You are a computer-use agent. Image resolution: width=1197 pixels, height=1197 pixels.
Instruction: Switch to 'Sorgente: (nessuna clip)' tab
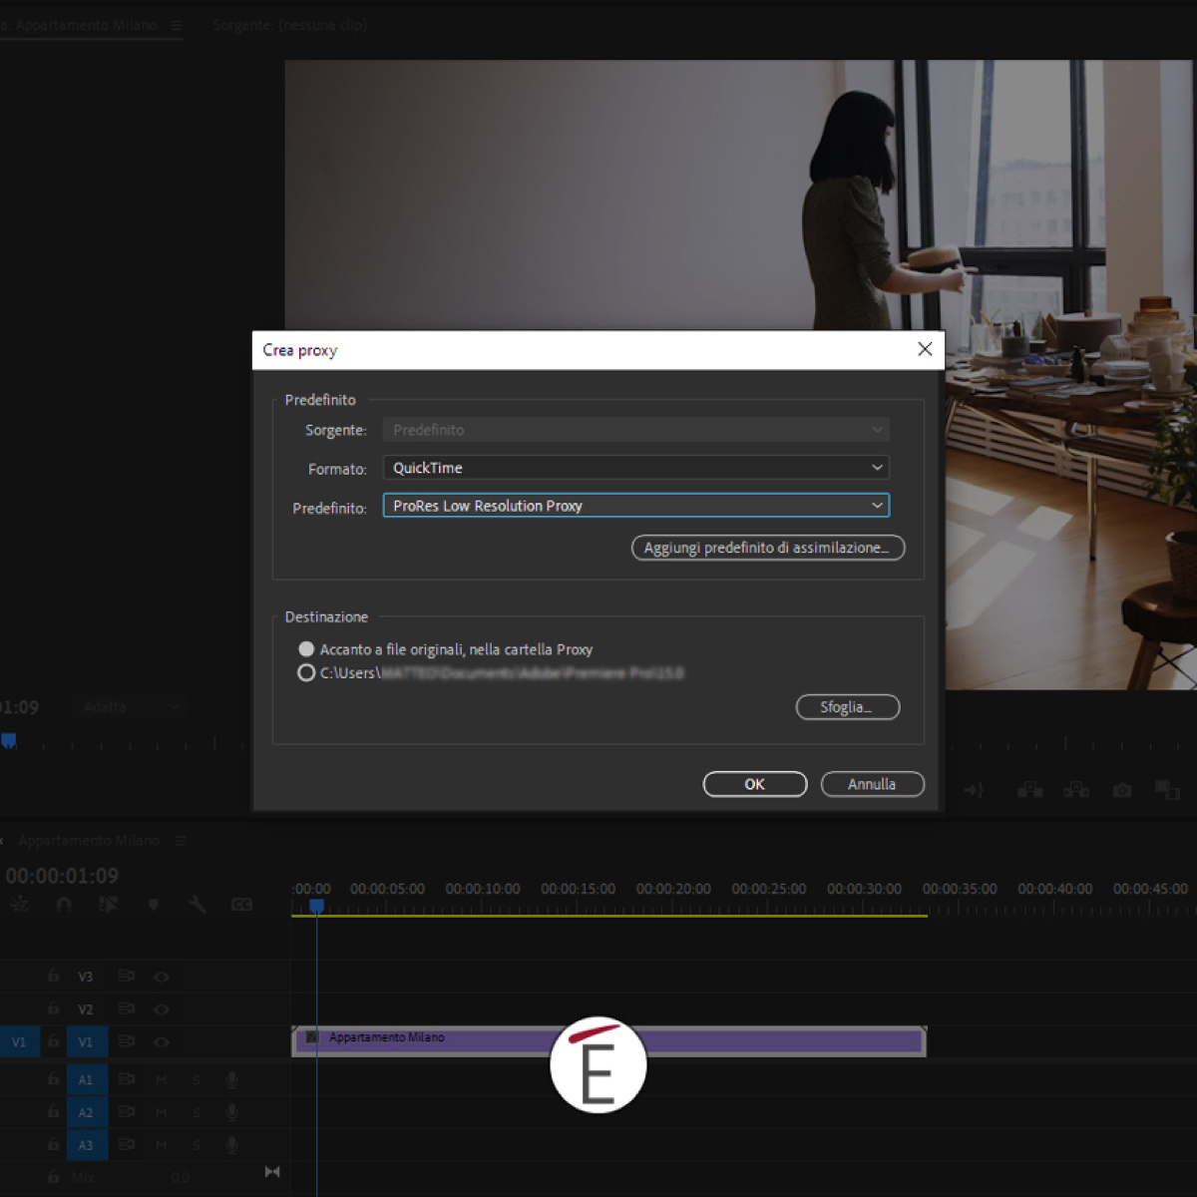(289, 24)
